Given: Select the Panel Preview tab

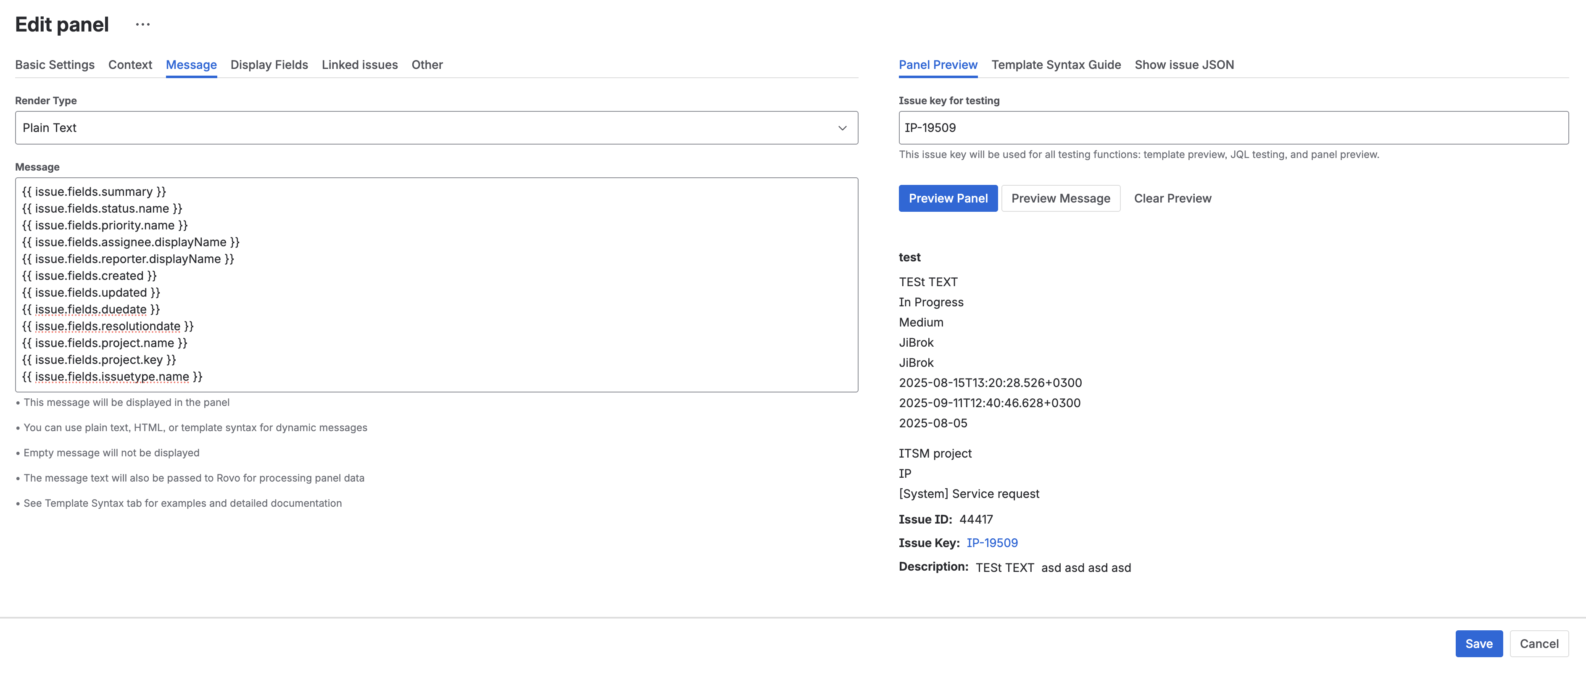Looking at the screenshot, I should pyautogui.click(x=937, y=65).
